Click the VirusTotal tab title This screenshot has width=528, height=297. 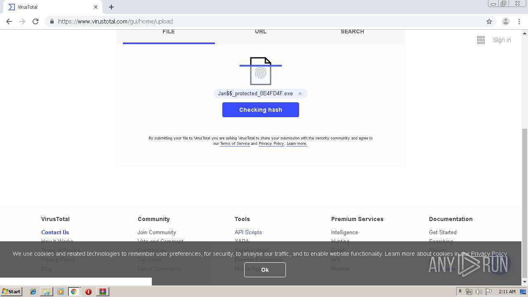28,7
